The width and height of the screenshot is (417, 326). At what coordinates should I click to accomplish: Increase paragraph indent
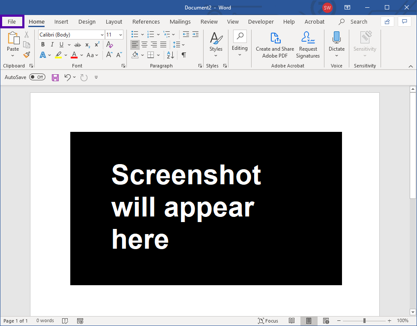(x=195, y=34)
